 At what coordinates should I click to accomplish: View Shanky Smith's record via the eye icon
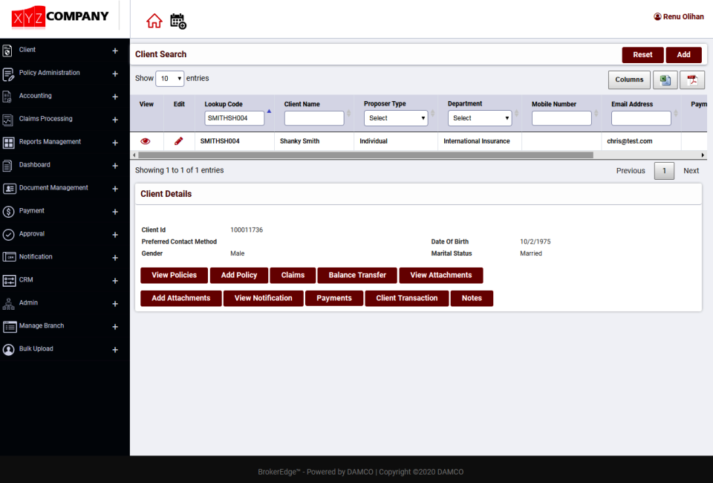tap(146, 141)
